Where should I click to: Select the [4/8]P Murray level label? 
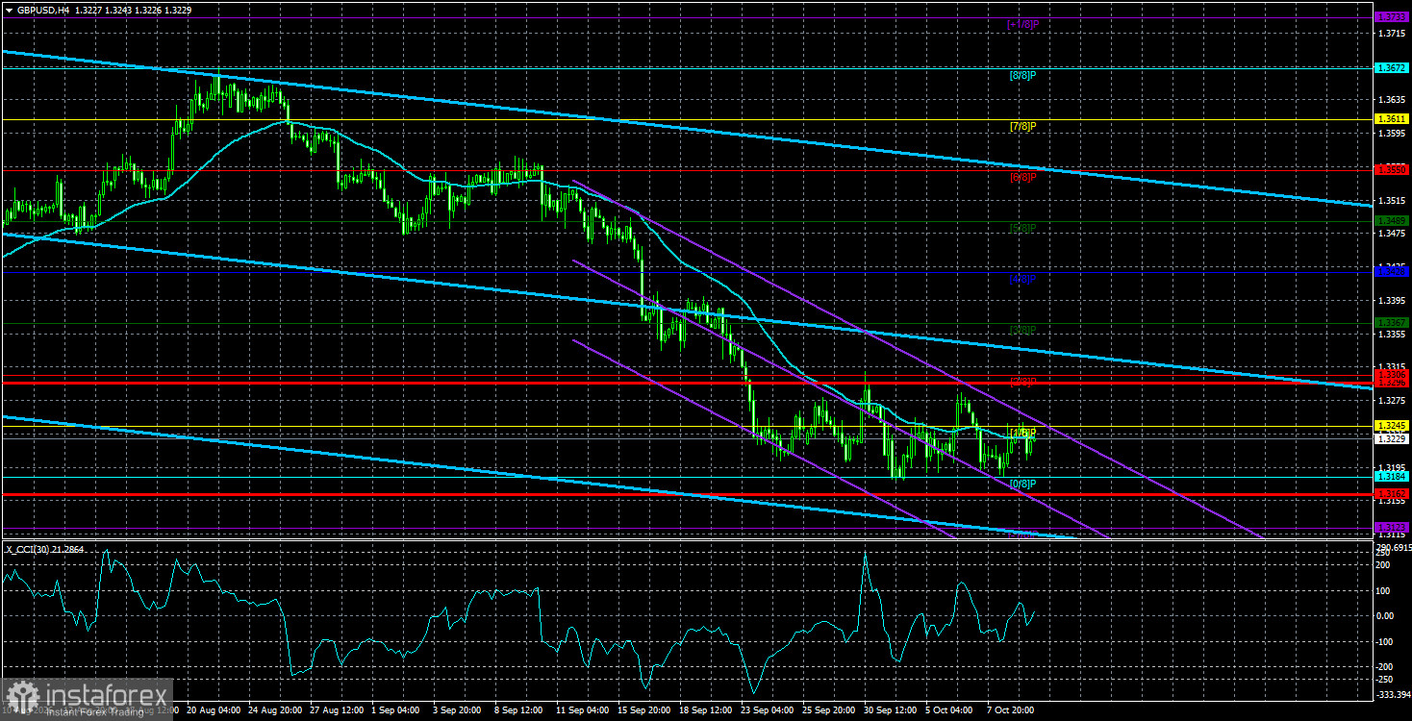[x=1022, y=279]
